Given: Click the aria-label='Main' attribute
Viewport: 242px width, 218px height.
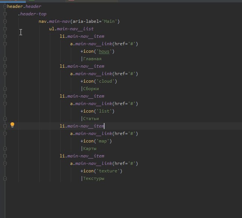Looking at the screenshot, I should (x=95, y=21).
